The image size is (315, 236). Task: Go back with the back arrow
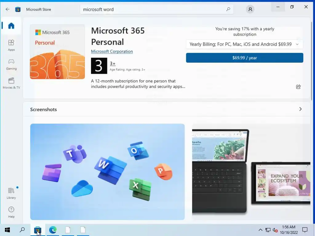[x=7, y=9]
